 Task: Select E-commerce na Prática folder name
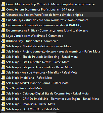coord(47,30)
